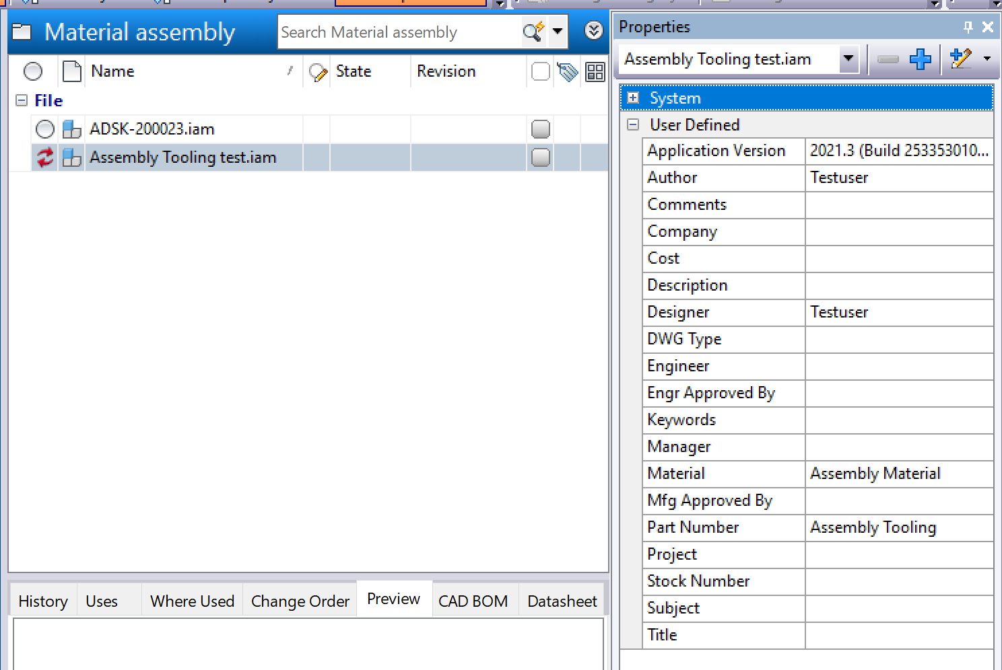
Task: Open the edit properties pencil icon
Action: [960, 59]
